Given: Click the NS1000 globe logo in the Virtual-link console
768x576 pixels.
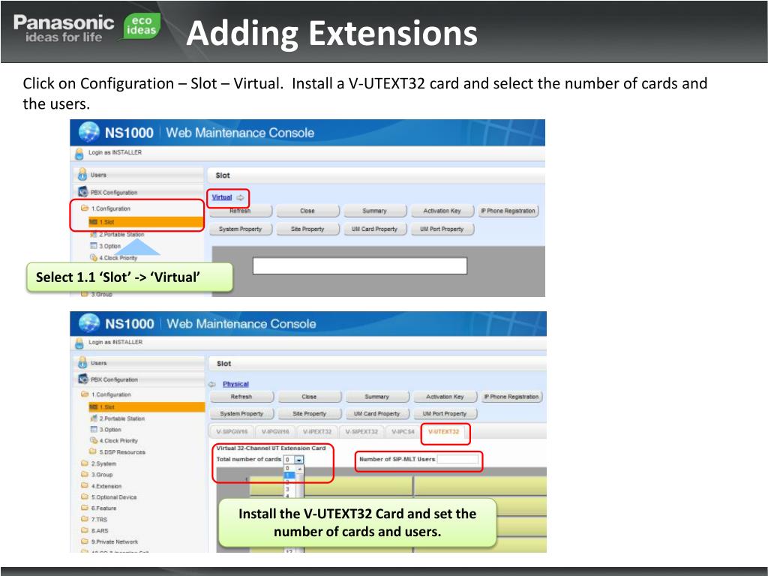Looking at the screenshot, I should point(89,132).
